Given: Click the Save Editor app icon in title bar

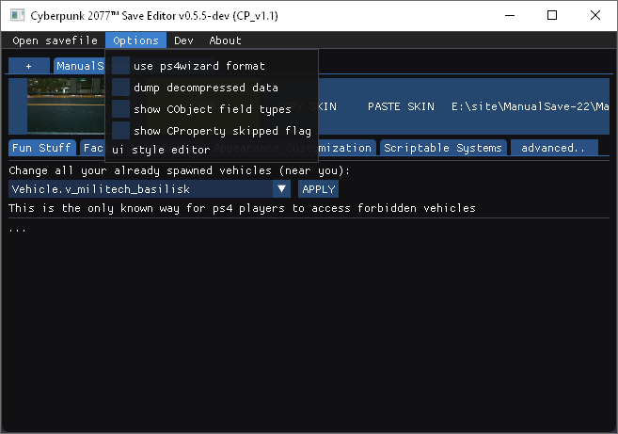Looking at the screenshot, I should [x=18, y=15].
